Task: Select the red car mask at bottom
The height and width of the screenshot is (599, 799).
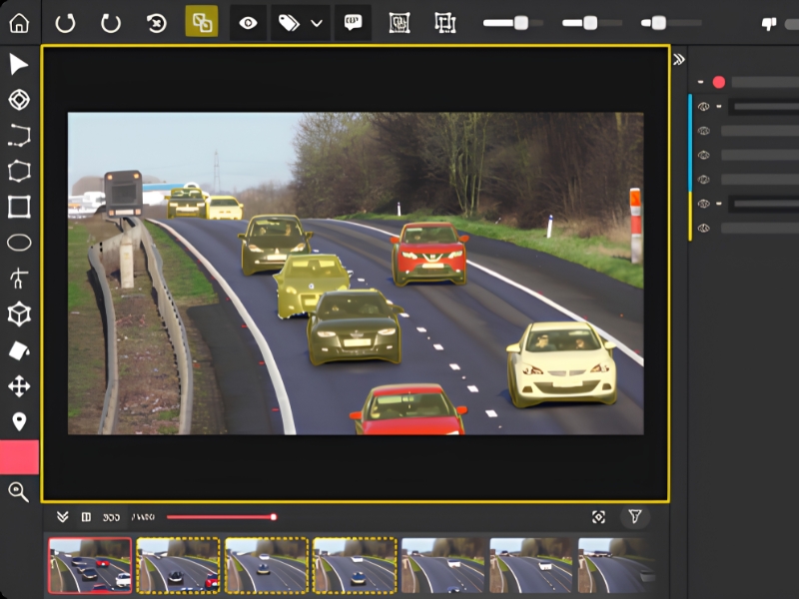Action: (408, 409)
